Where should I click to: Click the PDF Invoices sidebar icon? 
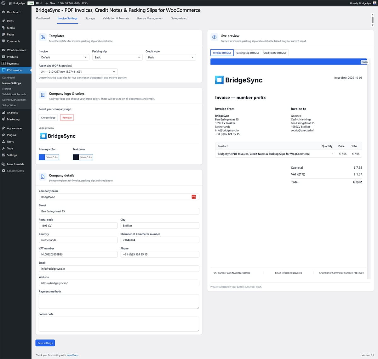tap(3, 70)
